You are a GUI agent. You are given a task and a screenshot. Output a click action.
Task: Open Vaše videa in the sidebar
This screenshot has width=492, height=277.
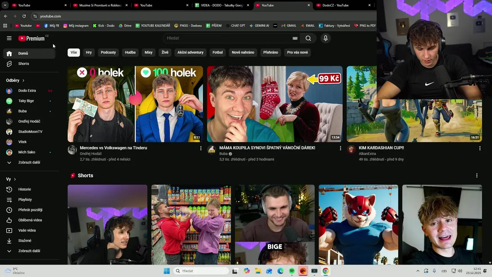coord(29,230)
